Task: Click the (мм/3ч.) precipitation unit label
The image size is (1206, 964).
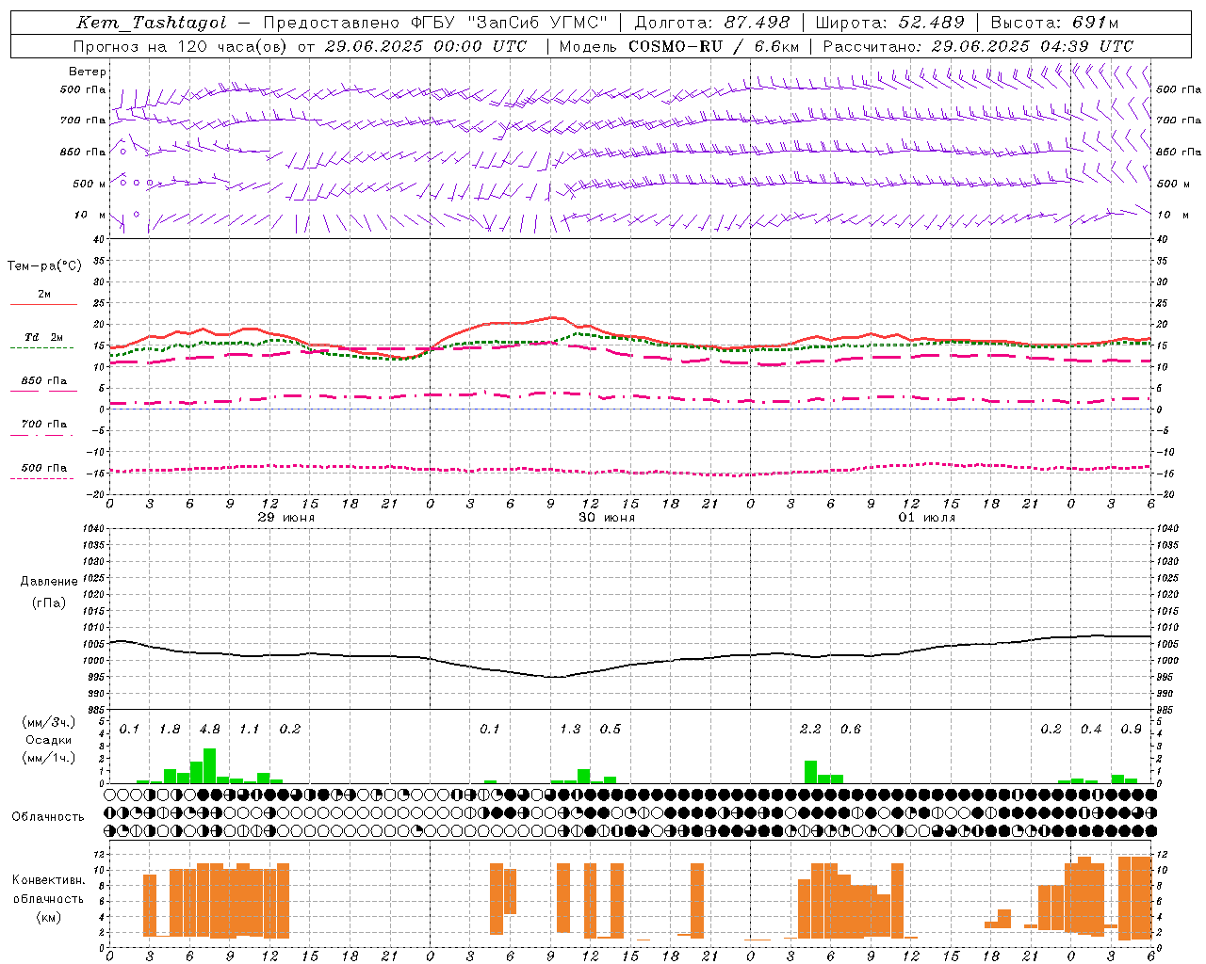Action: click(49, 723)
